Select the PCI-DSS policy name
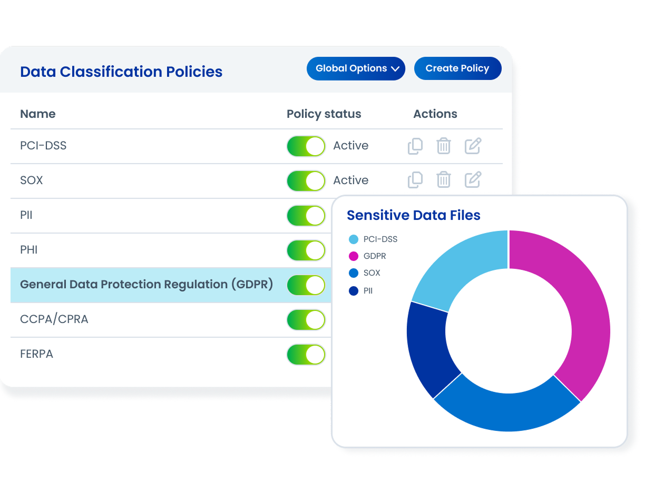This screenshot has height=484, width=664. [43, 146]
